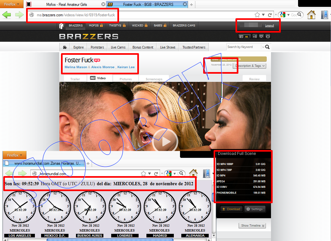Click the Search by Keyword field
This screenshot has width=331, height=241.
[x=244, y=47]
